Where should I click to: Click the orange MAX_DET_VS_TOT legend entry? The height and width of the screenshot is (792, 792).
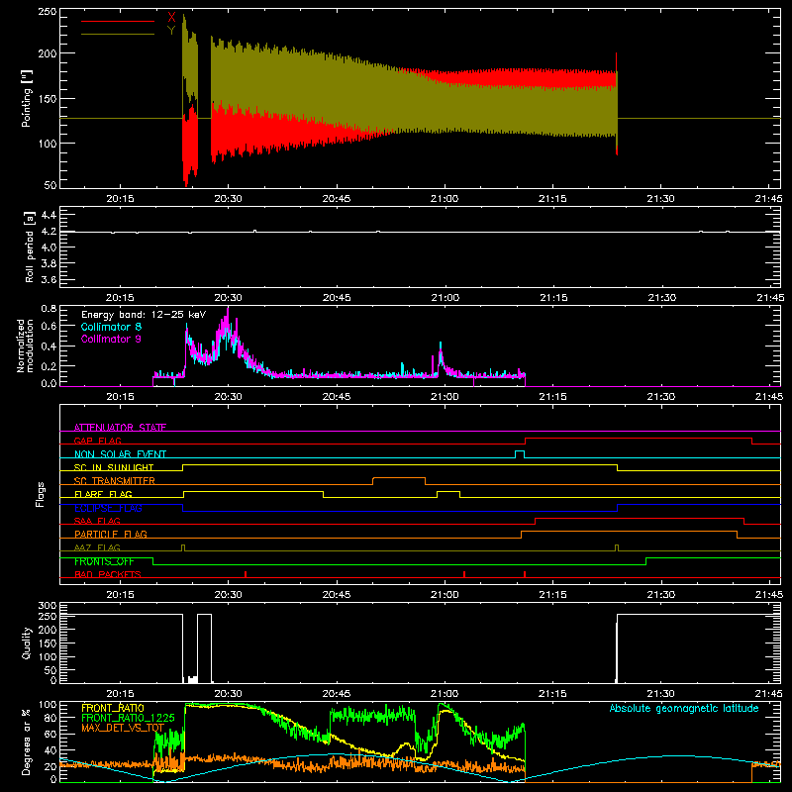(123, 728)
